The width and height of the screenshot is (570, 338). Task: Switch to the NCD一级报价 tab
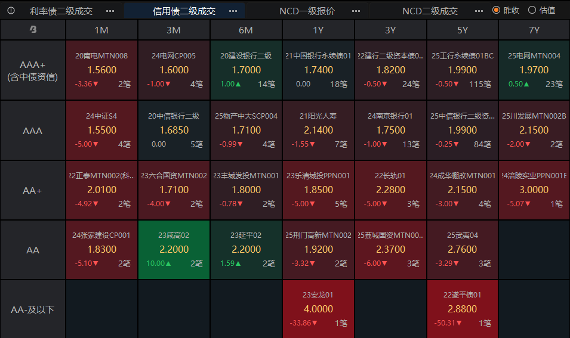(x=307, y=11)
